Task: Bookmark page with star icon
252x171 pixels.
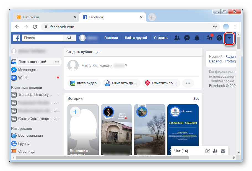Action: click(x=215, y=27)
